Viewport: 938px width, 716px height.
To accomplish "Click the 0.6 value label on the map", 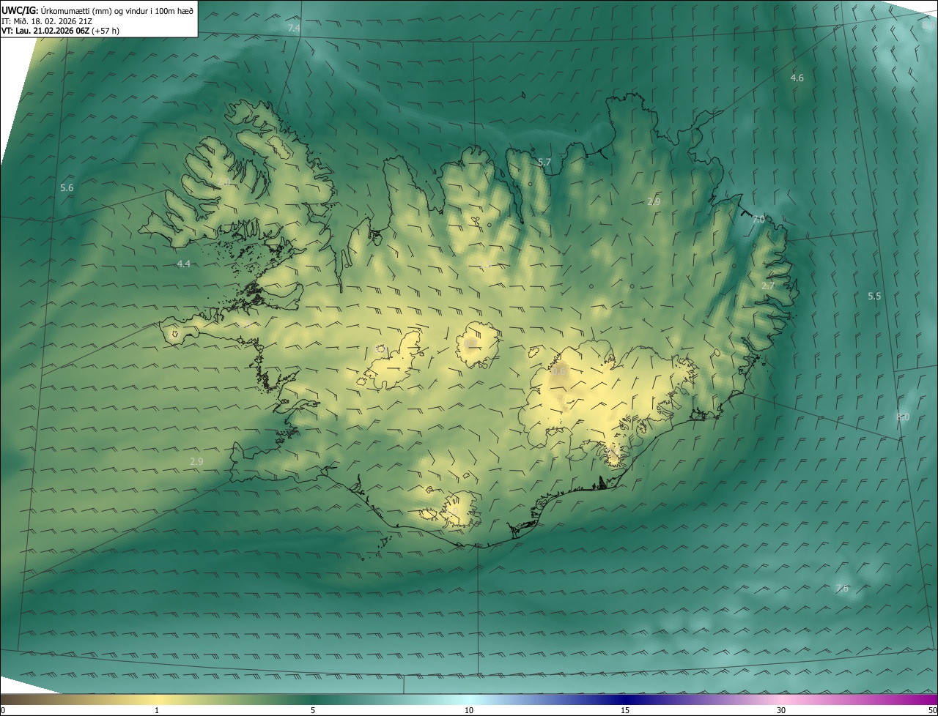I will [x=560, y=372].
